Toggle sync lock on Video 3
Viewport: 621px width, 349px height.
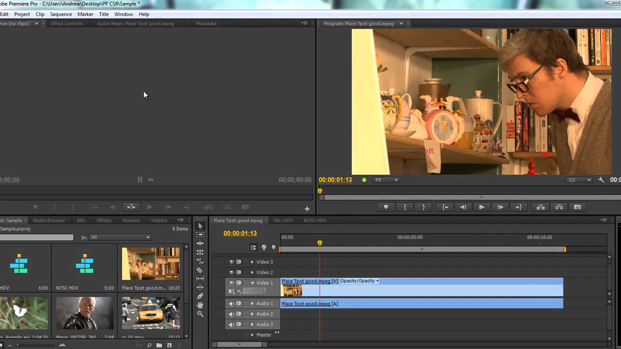239,262
